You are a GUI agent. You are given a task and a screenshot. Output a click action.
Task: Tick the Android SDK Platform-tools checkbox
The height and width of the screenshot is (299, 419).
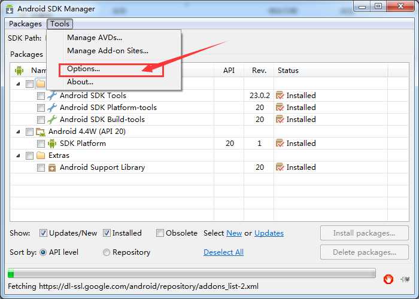41,108
